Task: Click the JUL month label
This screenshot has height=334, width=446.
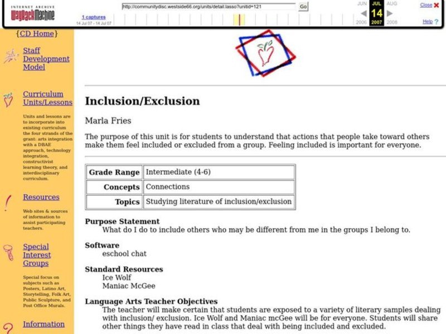Action: 376,4
